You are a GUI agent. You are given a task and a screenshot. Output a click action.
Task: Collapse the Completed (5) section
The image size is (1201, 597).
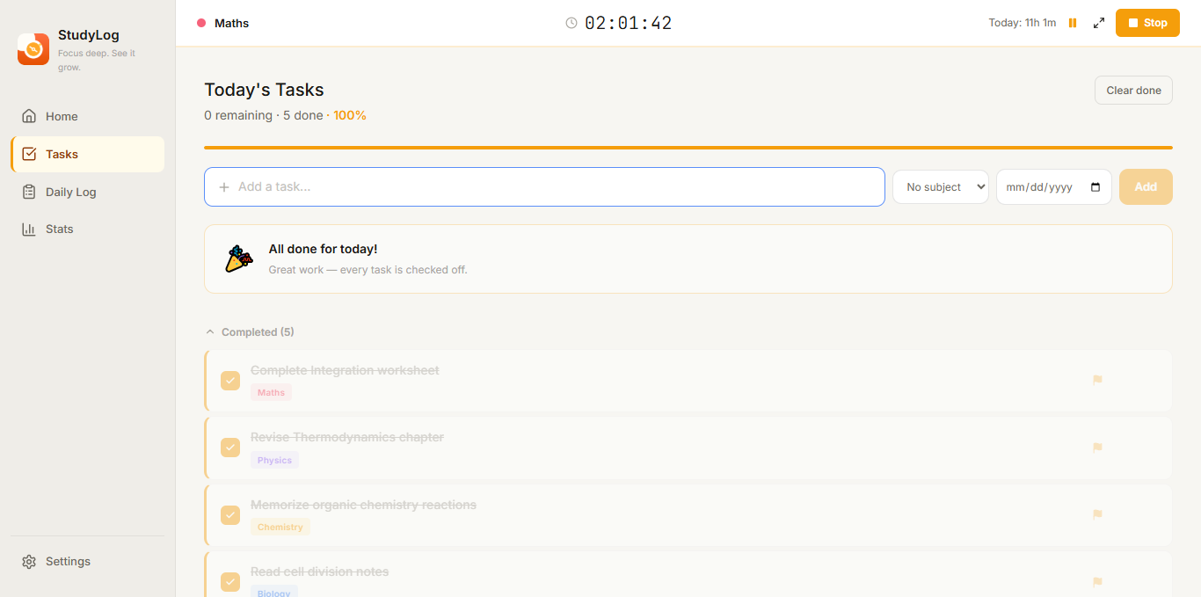click(250, 331)
